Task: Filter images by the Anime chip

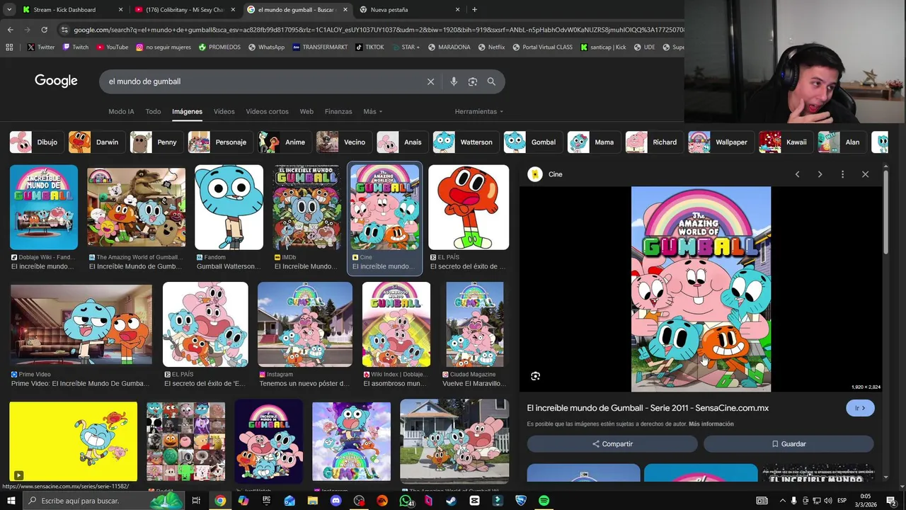Action: [x=283, y=142]
